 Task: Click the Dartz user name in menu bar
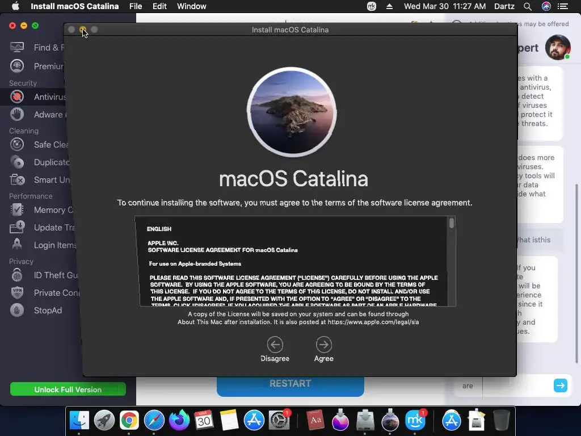coord(504,6)
